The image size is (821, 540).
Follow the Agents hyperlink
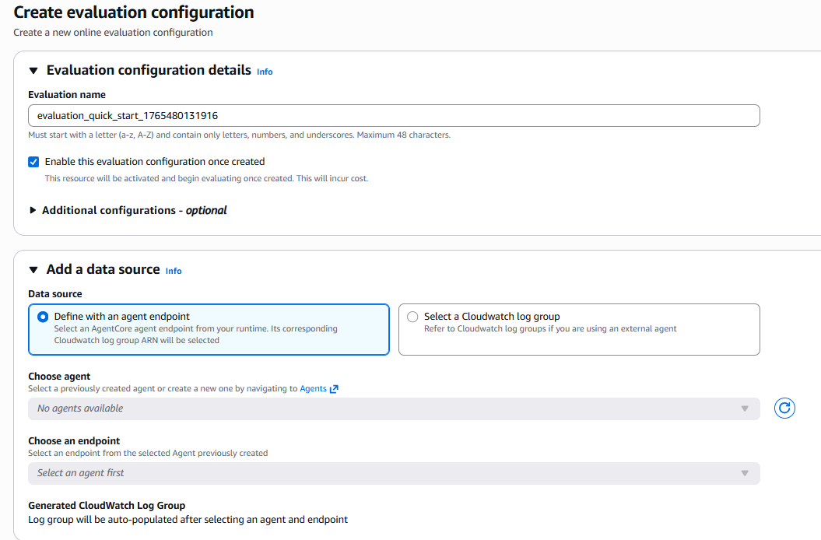point(313,389)
